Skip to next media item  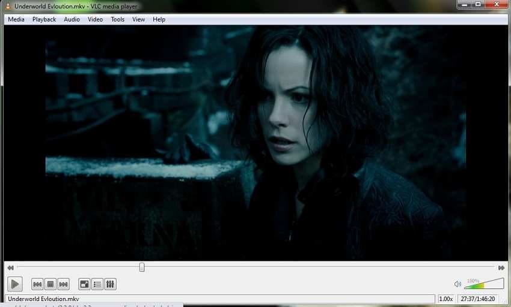pos(64,285)
